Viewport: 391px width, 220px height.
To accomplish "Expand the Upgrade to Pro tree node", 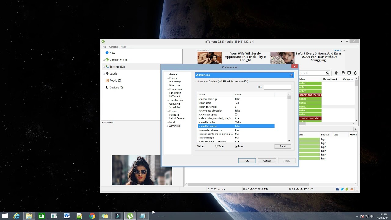I will [x=104, y=60].
